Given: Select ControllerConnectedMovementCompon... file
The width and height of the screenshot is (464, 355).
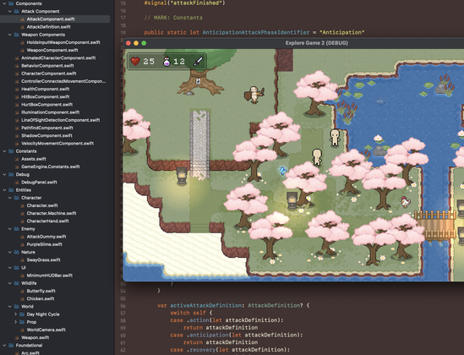Looking at the screenshot, I should 63,81.
